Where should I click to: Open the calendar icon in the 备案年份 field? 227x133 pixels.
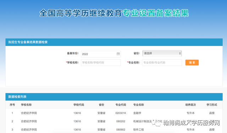(x=118, y=54)
